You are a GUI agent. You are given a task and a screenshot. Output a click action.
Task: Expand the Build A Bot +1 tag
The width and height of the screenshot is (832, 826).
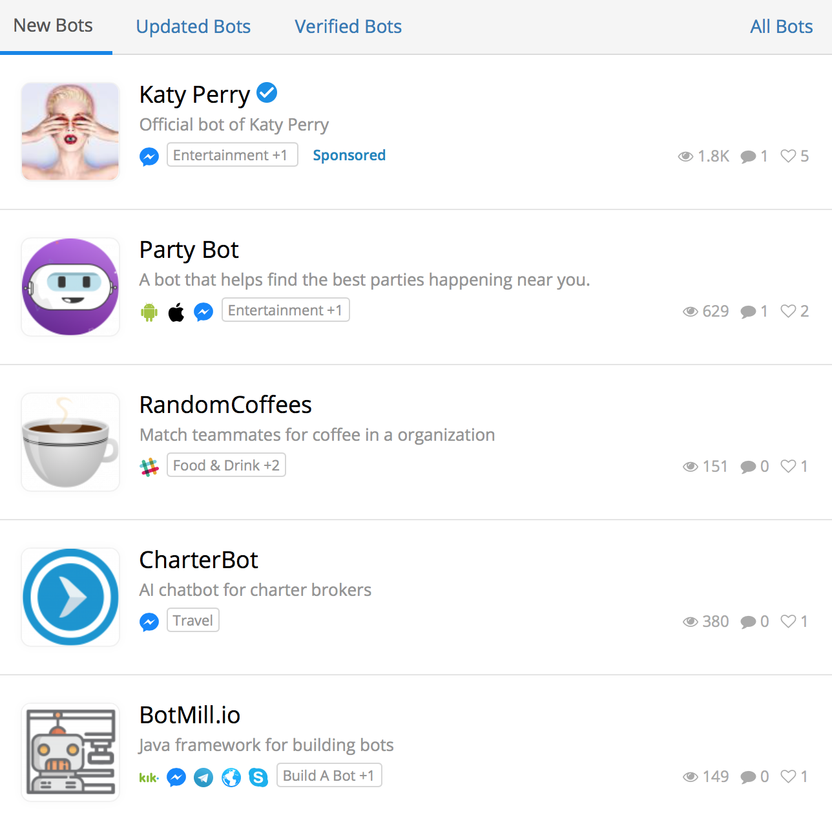point(329,775)
